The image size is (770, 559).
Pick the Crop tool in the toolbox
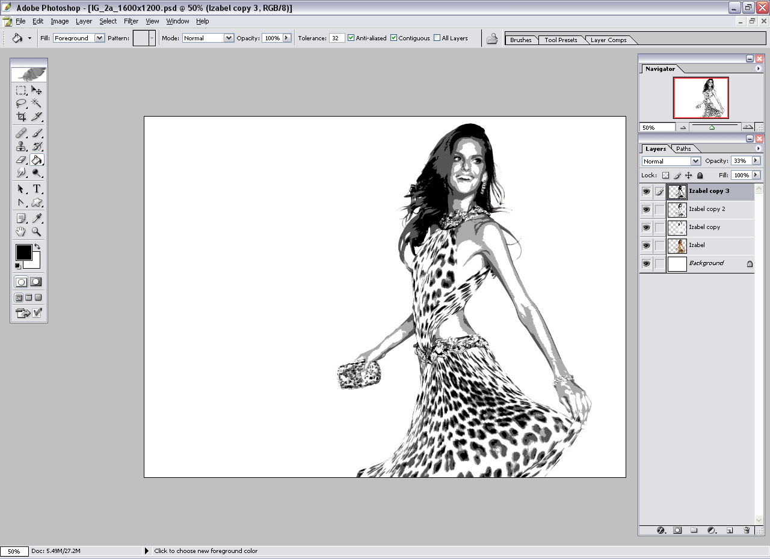(21, 117)
